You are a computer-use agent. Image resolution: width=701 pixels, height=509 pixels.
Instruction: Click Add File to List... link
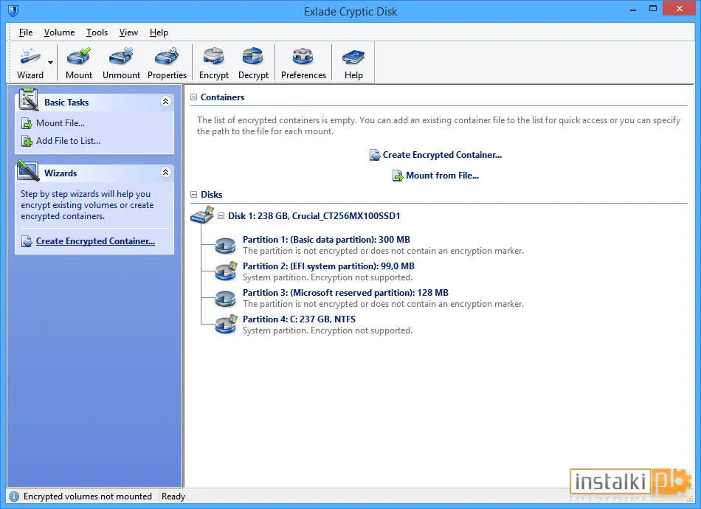(x=68, y=141)
